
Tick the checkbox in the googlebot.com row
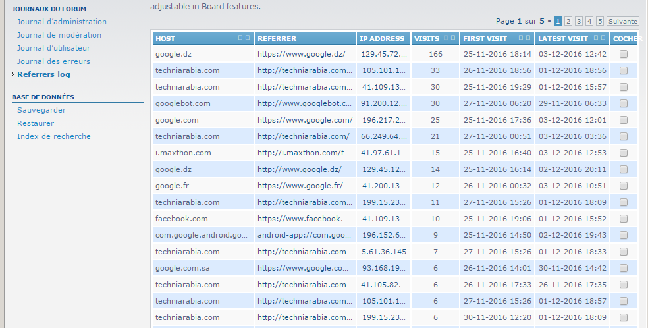click(624, 103)
